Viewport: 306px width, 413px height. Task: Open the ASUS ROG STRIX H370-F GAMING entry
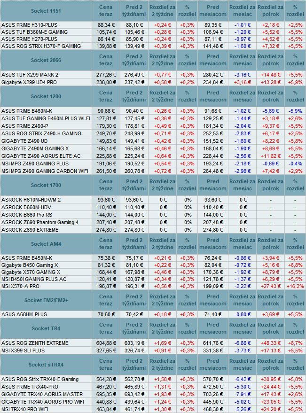point(41,46)
